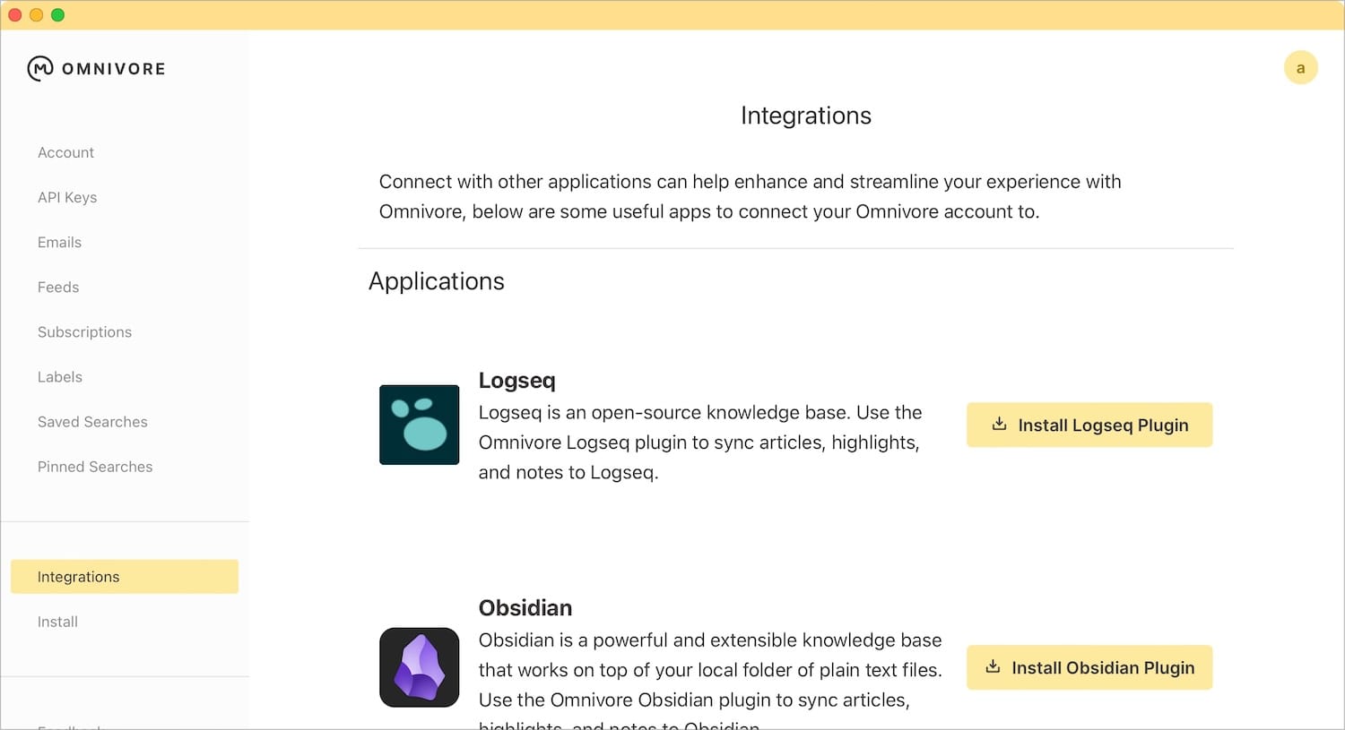Select the highlighted Integrations item
1345x730 pixels.
click(125, 577)
